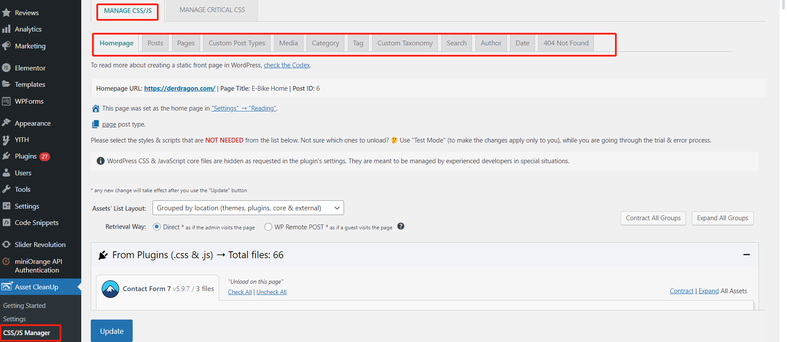Open the Assets' List Layout dropdown
The height and width of the screenshot is (342, 787).
pyautogui.click(x=248, y=208)
